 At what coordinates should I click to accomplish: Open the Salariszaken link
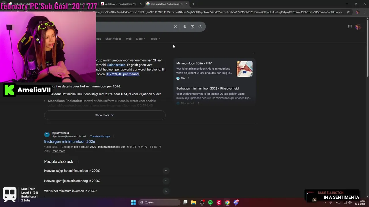click(x=116, y=65)
